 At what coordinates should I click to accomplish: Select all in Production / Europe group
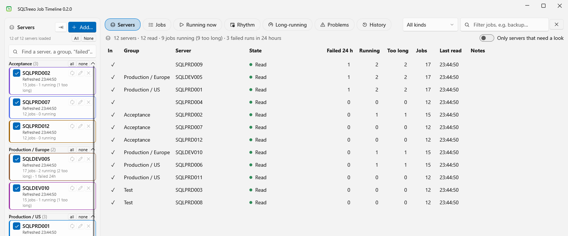72,150
